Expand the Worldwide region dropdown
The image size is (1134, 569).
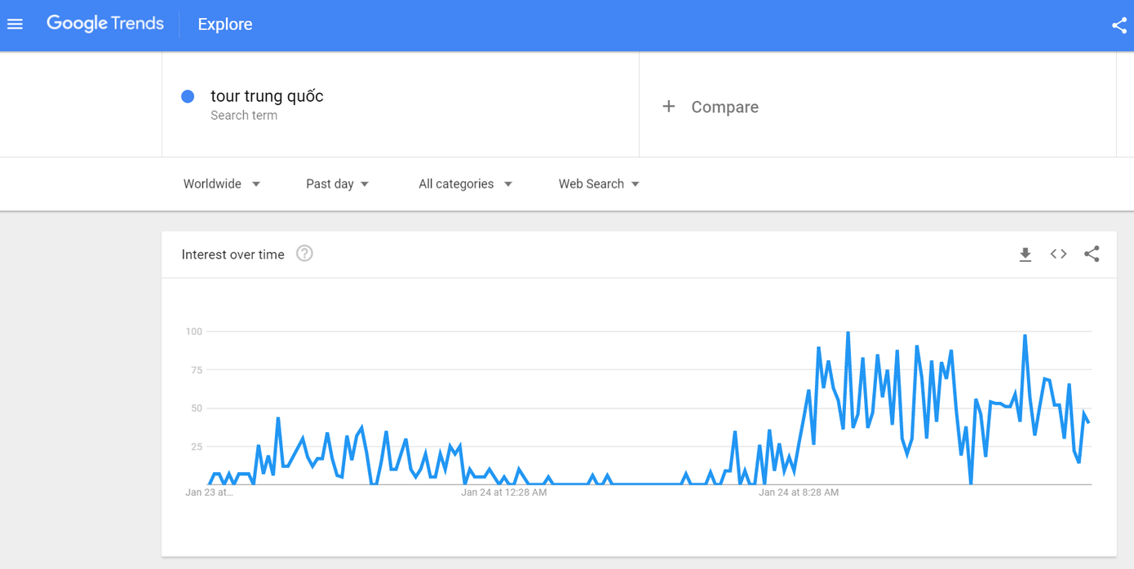221,184
